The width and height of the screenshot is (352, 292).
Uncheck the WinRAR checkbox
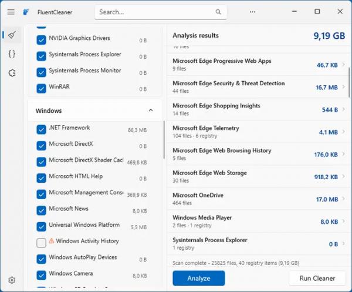coord(41,89)
